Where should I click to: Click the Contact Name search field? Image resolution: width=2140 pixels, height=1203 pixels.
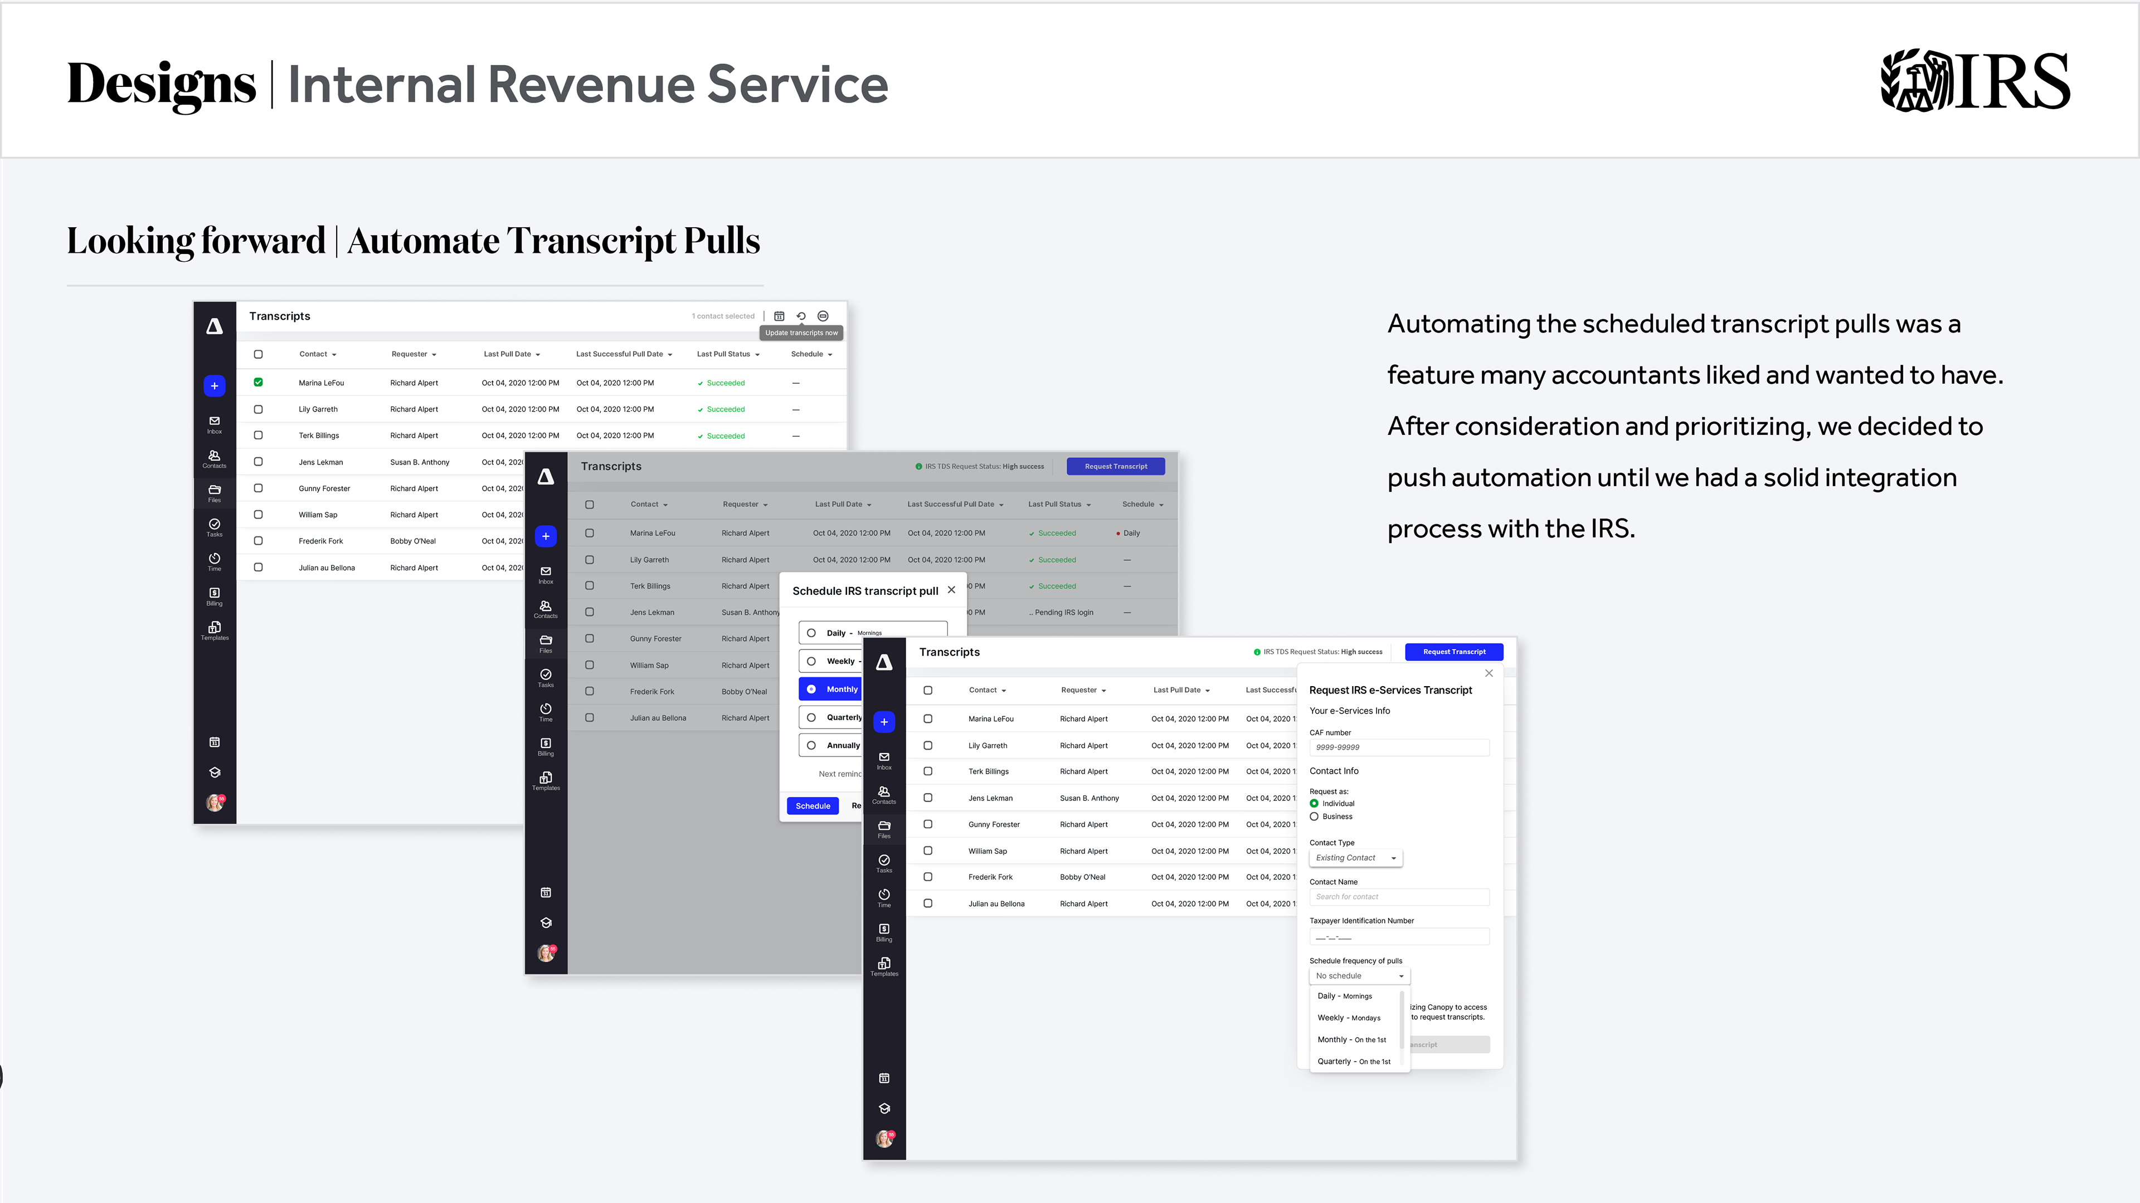point(1399,897)
